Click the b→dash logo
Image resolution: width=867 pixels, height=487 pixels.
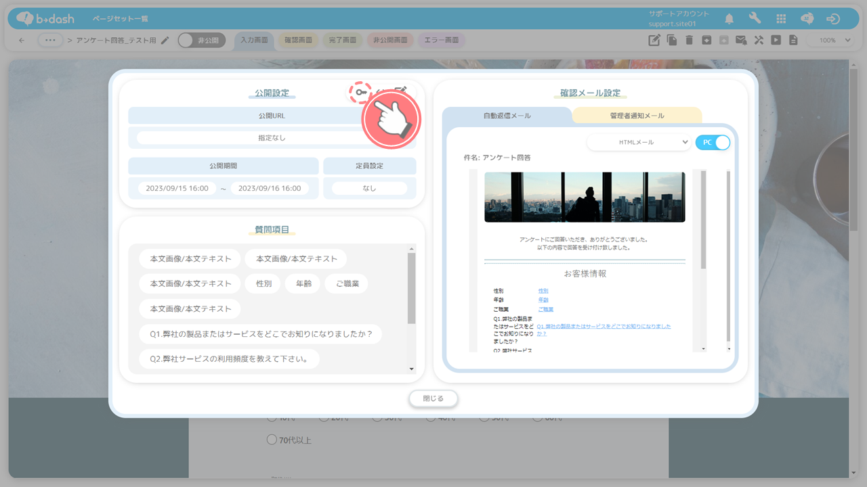pos(45,19)
